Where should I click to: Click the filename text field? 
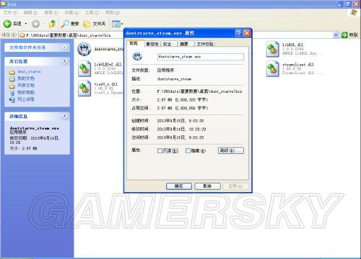click(200, 57)
